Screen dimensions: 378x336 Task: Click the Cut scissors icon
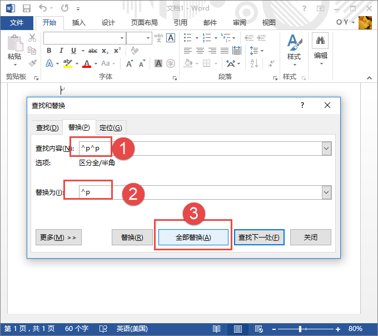[x=32, y=38]
